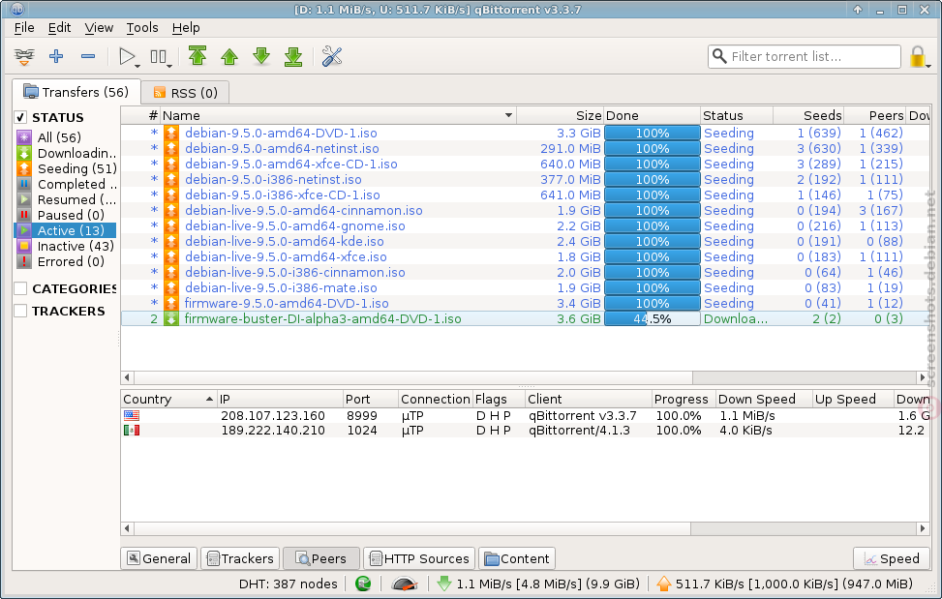Show the General details panel
This screenshot has height=599, width=942.
(x=159, y=558)
